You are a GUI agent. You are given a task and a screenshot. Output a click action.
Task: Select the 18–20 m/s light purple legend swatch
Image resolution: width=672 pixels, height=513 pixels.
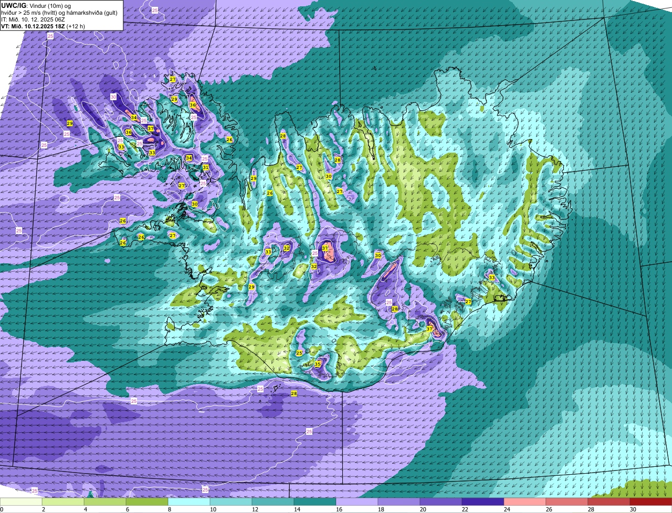[399, 502]
